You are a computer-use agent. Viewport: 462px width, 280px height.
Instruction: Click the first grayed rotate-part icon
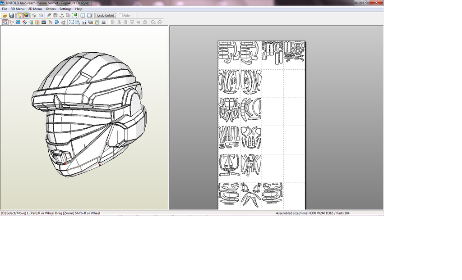coord(153,22)
